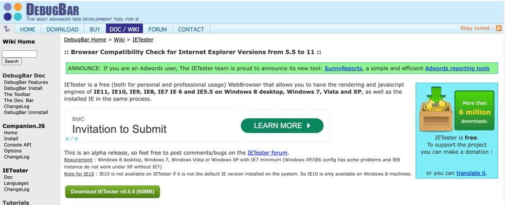Open Wiki breadcrumb link

click(119, 40)
